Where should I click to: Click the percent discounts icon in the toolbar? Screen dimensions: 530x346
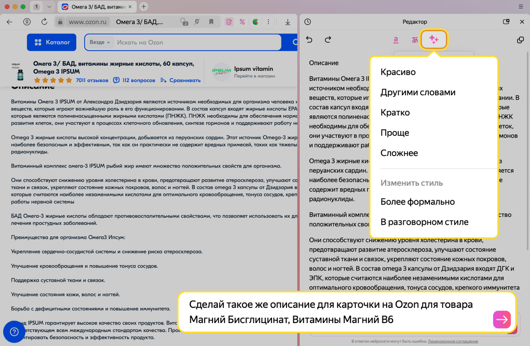tap(242, 22)
